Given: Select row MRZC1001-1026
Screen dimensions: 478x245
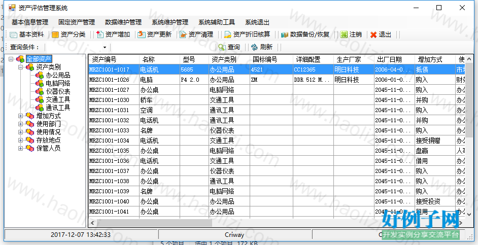Looking at the screenshot, I should (277, 80).
